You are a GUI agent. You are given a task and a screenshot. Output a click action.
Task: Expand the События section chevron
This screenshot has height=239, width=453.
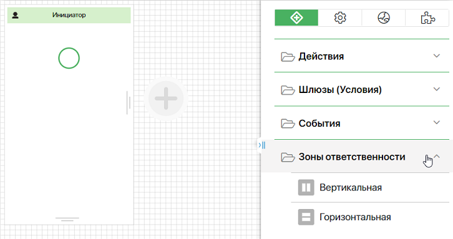pos(437,122)
